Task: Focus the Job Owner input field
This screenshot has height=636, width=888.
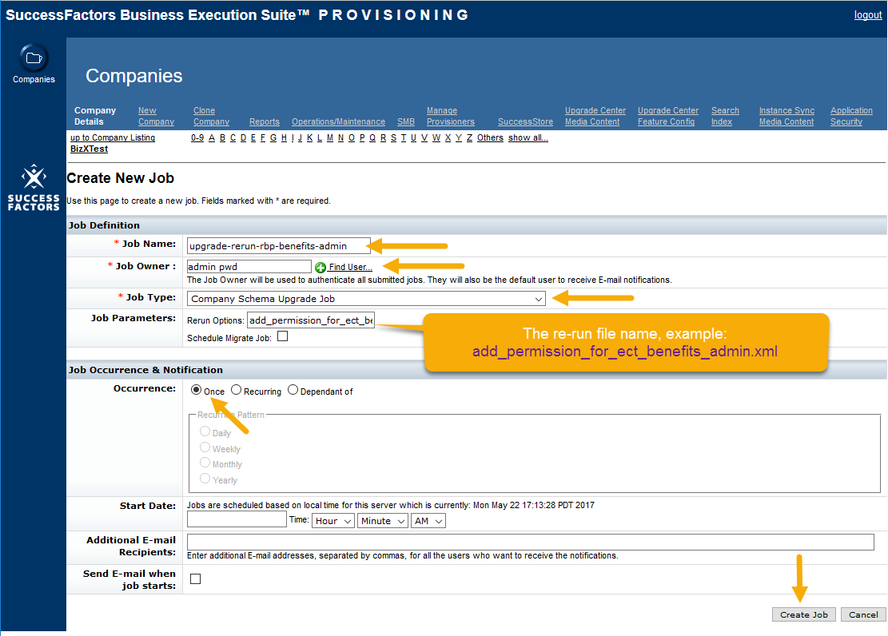Action: (x=249, y=267)
